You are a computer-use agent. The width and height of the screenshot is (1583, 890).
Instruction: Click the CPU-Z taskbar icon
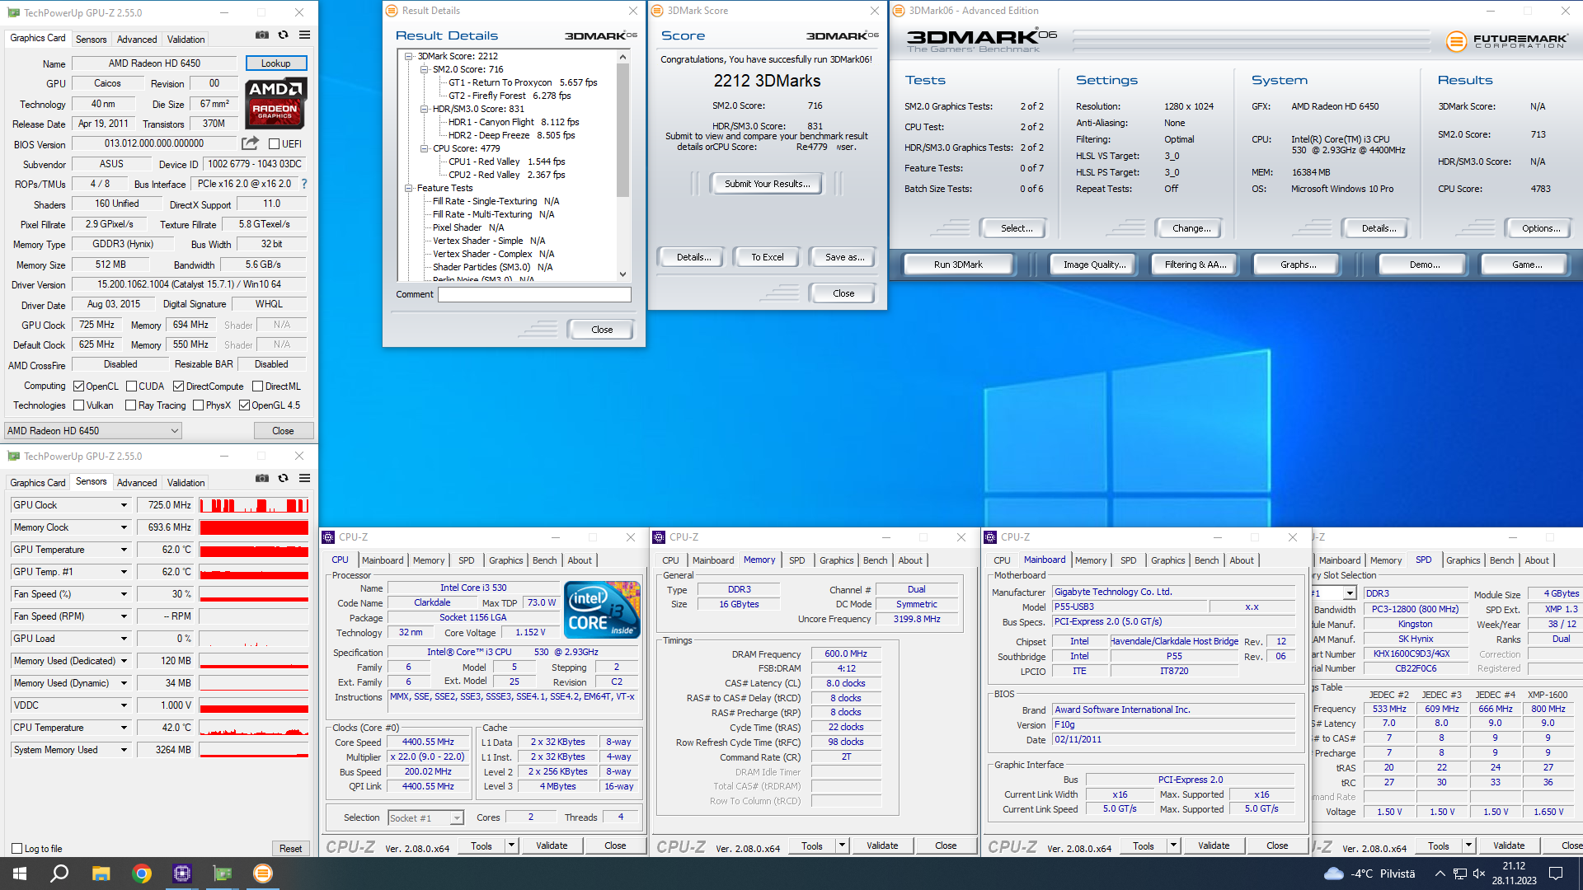click(x=181, y=874)
